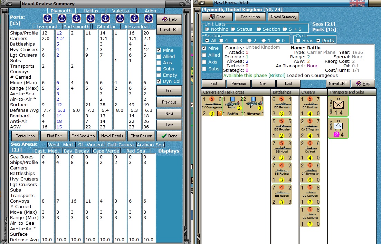Select the CA York cruiser counter
Screen dimensions: 381x244
coord(310,150)
